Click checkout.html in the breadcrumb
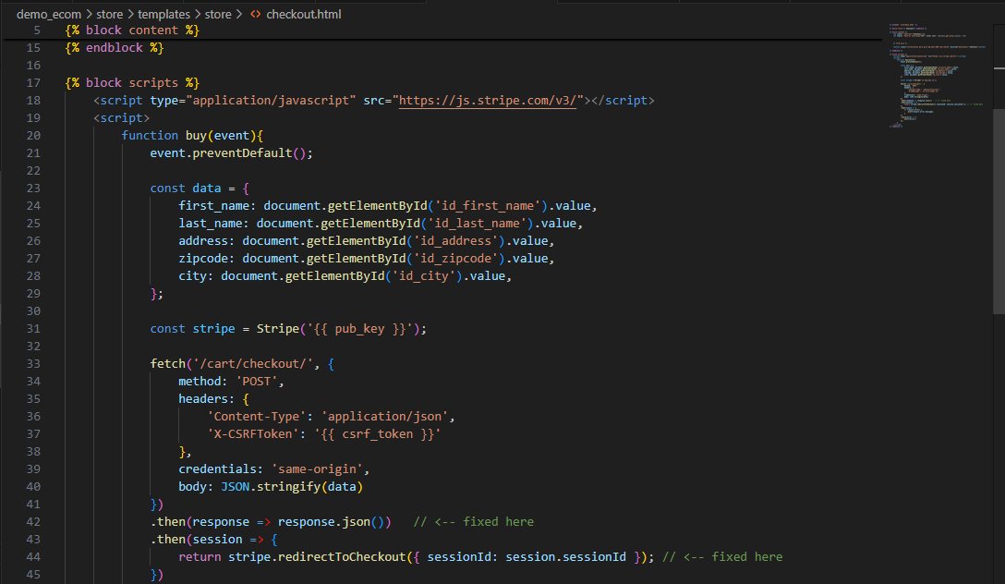Screen dimensions: 1005x584 point(303,14)
